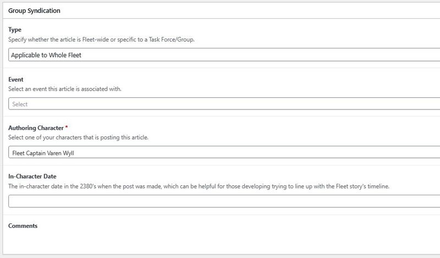
Task: Click the Authoring Character help text
Action: pos(78,137)
